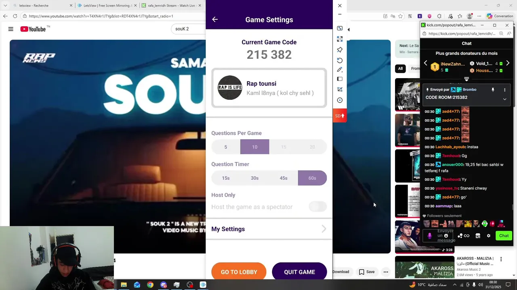The width and height of the screenshot is (517, 290).
Task: Open pinned message options menu
Action: (x=504, y=90)
